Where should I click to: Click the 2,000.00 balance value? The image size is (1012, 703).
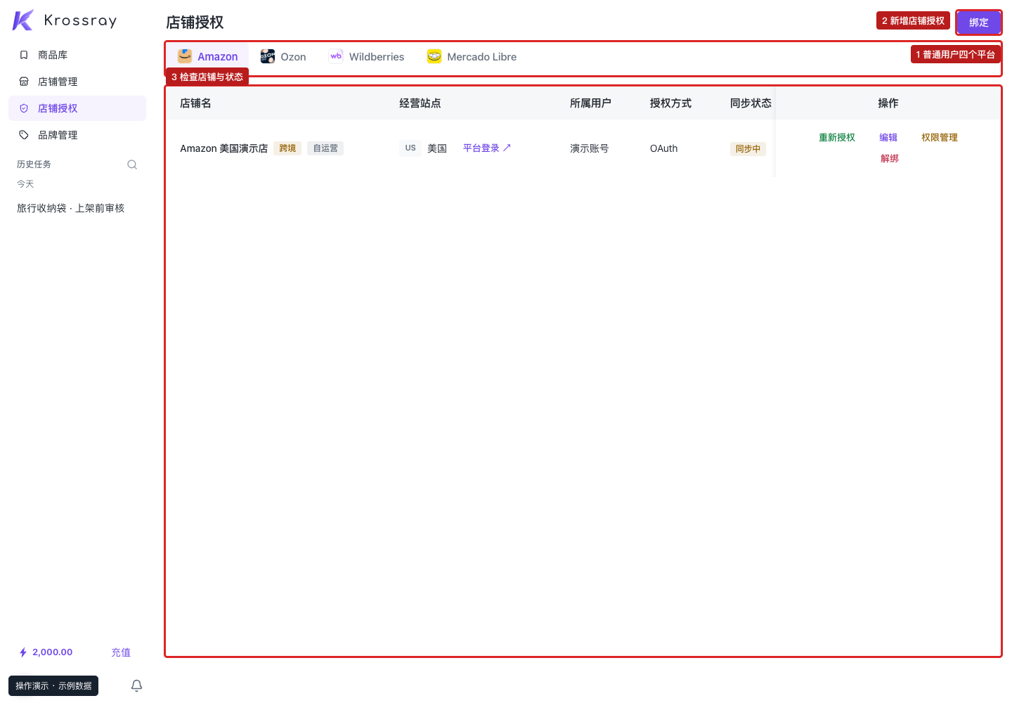point(53,652)
